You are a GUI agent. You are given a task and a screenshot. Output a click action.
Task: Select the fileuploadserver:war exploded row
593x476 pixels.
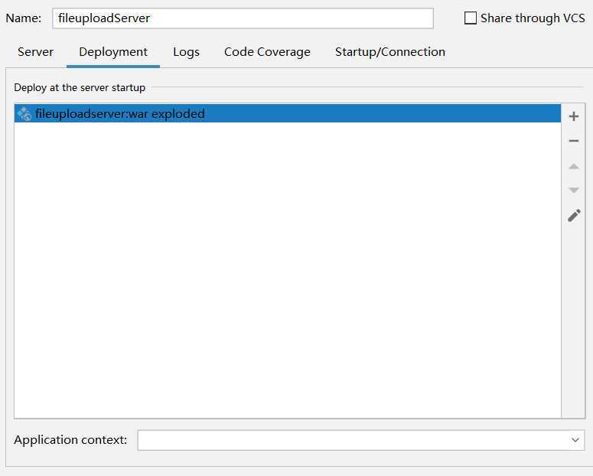coord(288,113)
